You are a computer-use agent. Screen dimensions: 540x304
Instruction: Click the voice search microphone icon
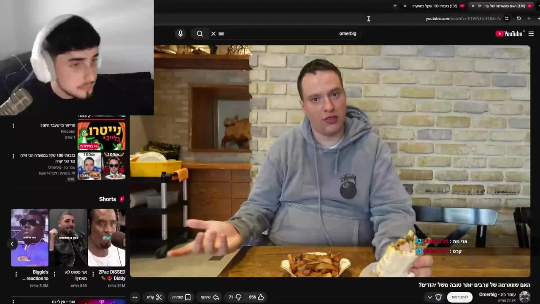[180, 33]
